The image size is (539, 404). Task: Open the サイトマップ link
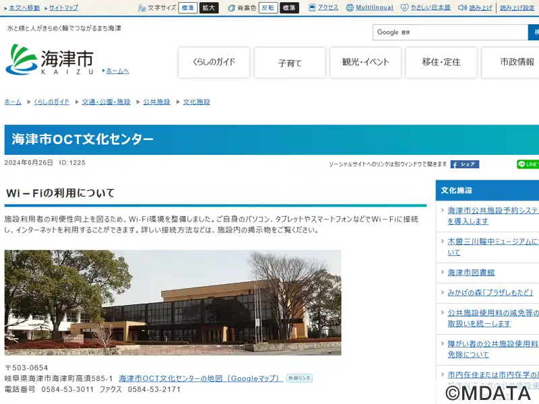click(x=63, y=7)
